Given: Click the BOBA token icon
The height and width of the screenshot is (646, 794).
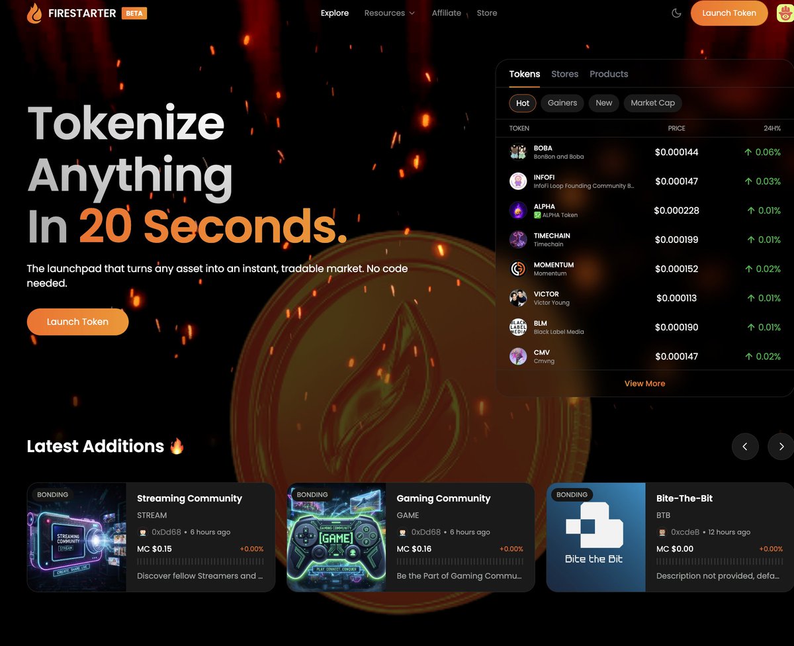Looking at the screenshot, I should (x=518, y=152).
